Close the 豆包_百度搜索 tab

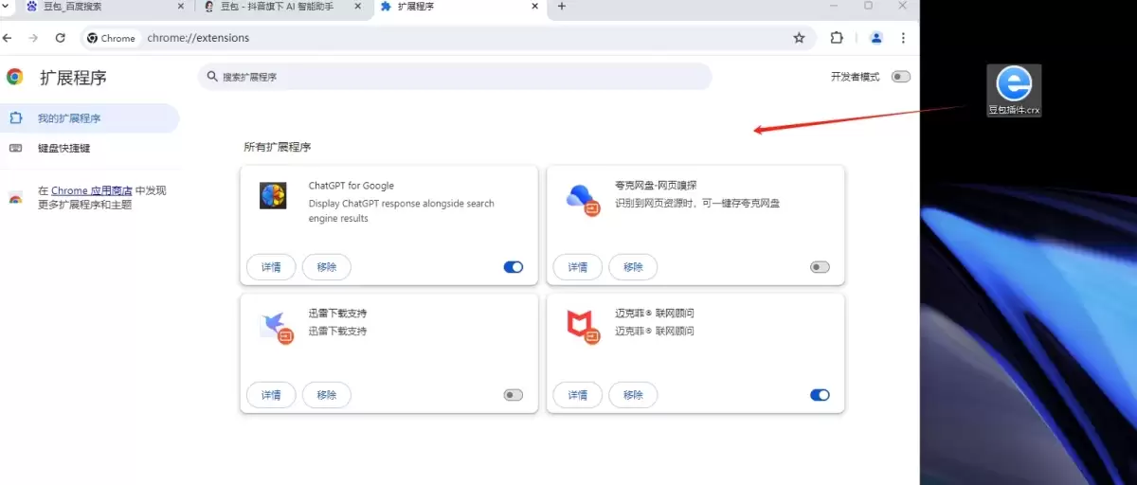pyautogui.click(x=181, y=6)
